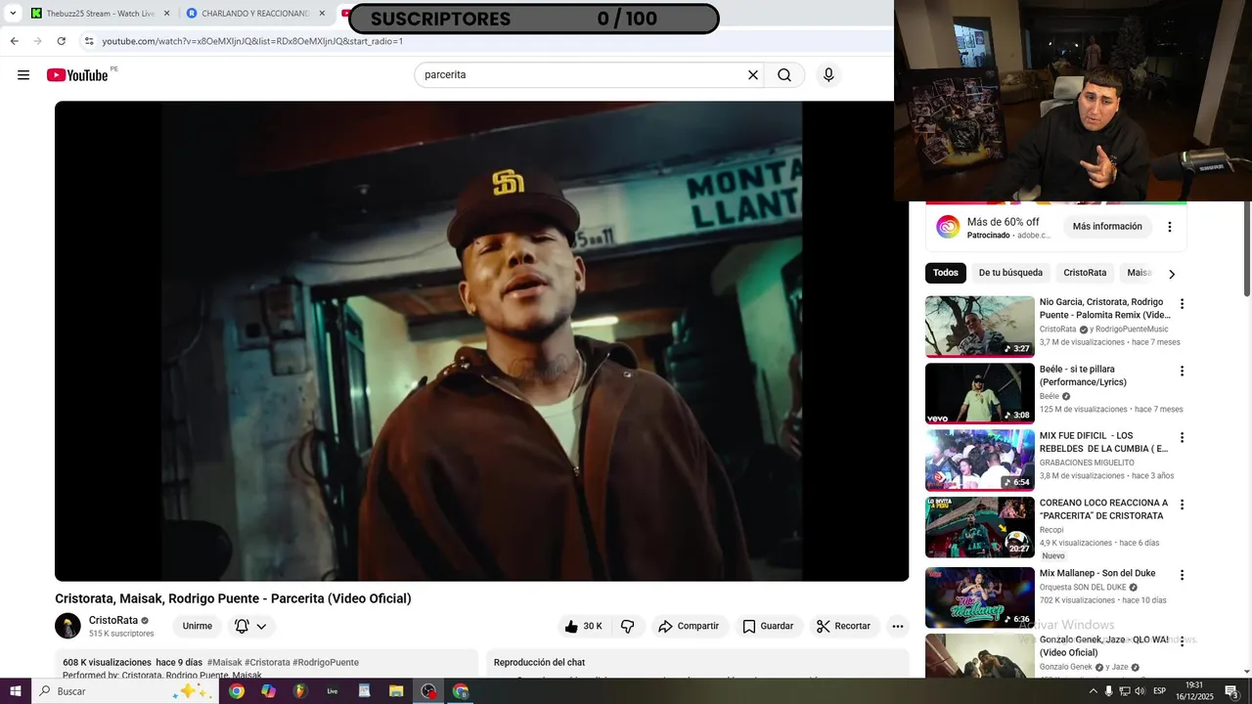Open the CristoRata channel name link

pos(113,620)
